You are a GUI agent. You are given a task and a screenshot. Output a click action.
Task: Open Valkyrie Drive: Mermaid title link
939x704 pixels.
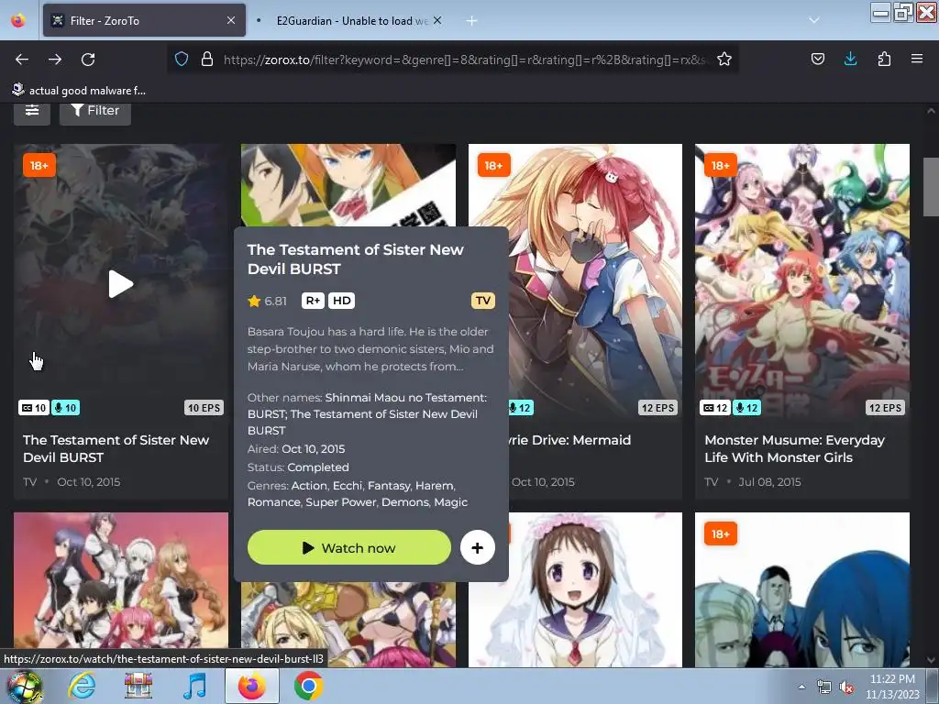coord(569,440)
